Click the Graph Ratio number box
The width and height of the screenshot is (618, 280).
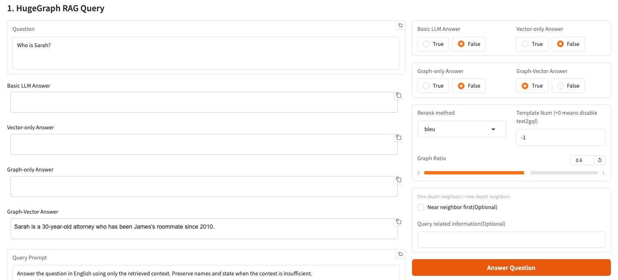click(x=582, y=160)
